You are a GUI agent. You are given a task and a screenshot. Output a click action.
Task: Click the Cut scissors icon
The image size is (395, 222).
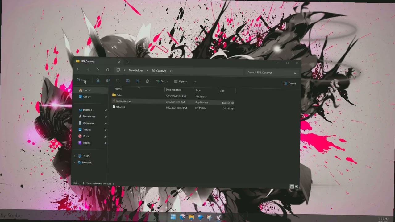click(x=98, y=80)
